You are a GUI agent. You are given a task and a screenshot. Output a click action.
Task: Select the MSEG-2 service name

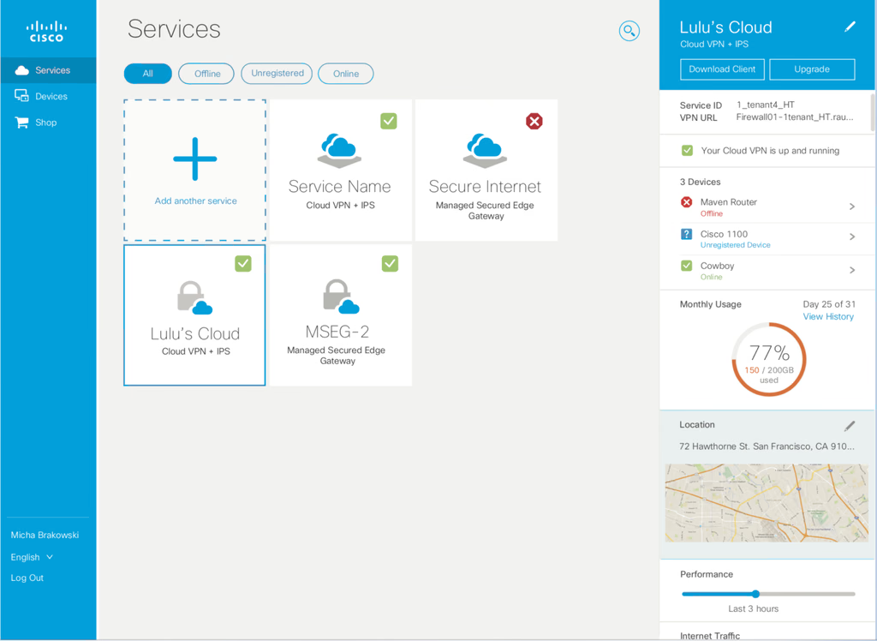tap(337, 332)
